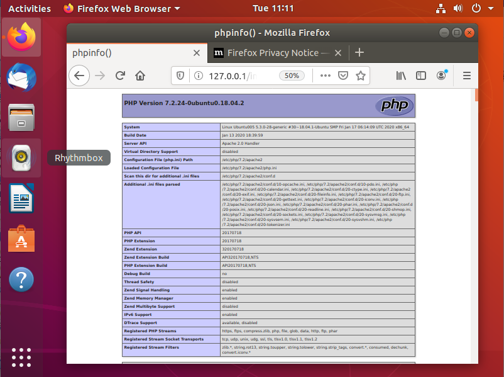This screenshot has height=377, width=504.
Task: Show Applications grid in the dock
Action: pos(21,357)
